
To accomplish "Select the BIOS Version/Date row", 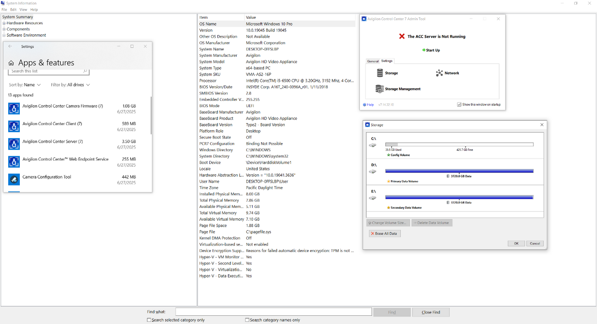I will (277, 87).
